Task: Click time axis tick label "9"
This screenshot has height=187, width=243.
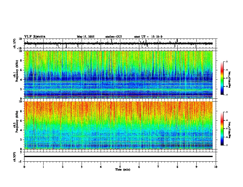Action: 196,167
